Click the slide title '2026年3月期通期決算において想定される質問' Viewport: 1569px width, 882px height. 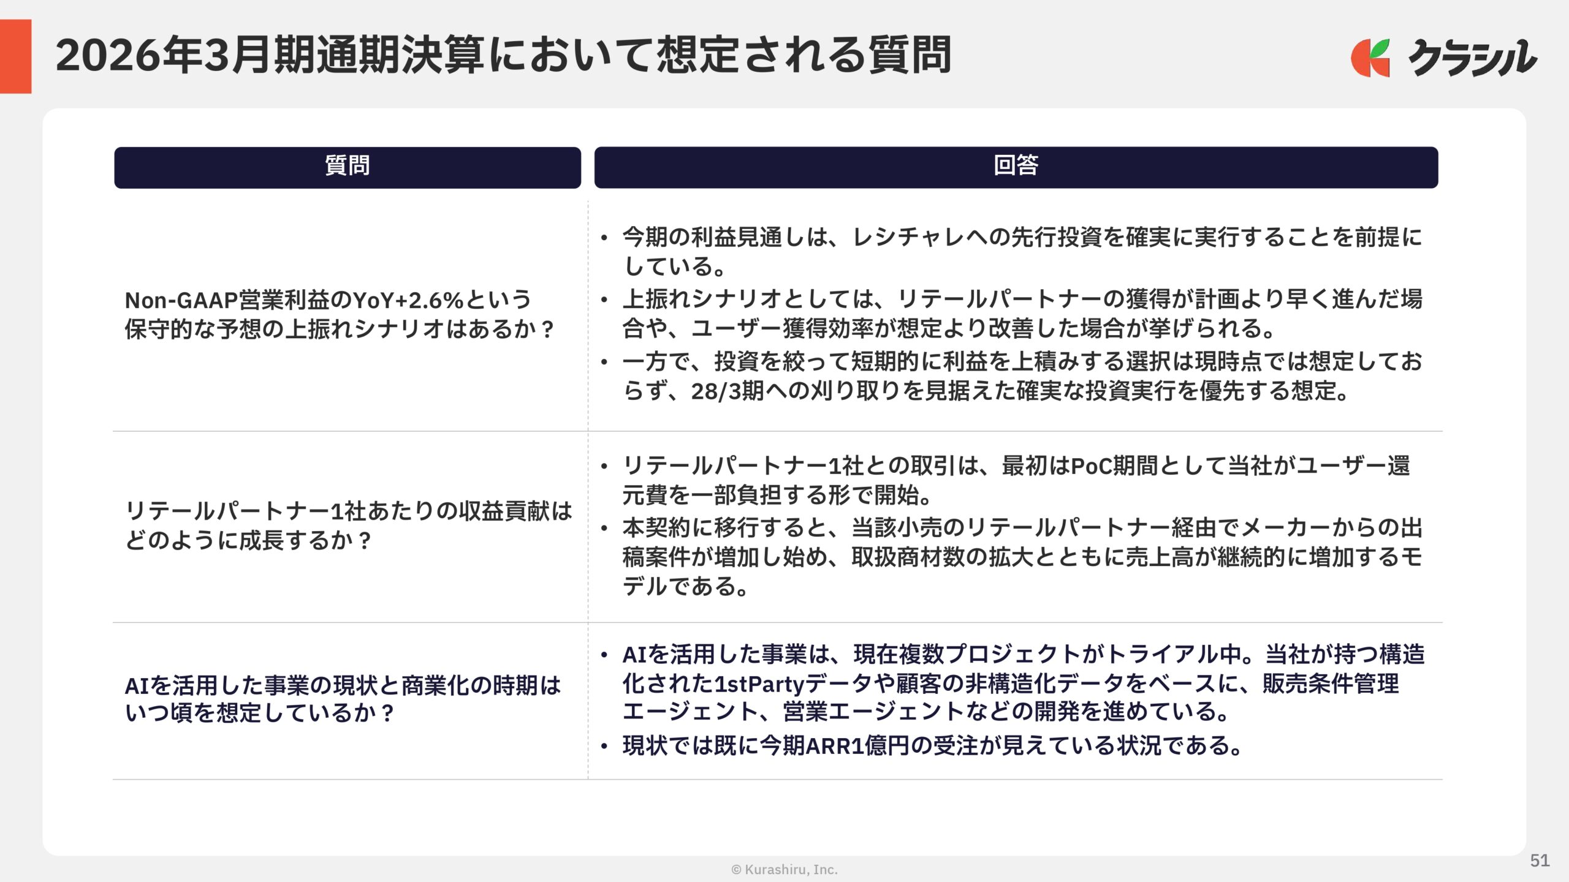point(503,56)
